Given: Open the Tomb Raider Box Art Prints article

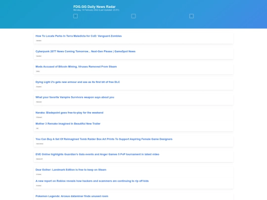Looking at the screenshot, I should [104, 139].
